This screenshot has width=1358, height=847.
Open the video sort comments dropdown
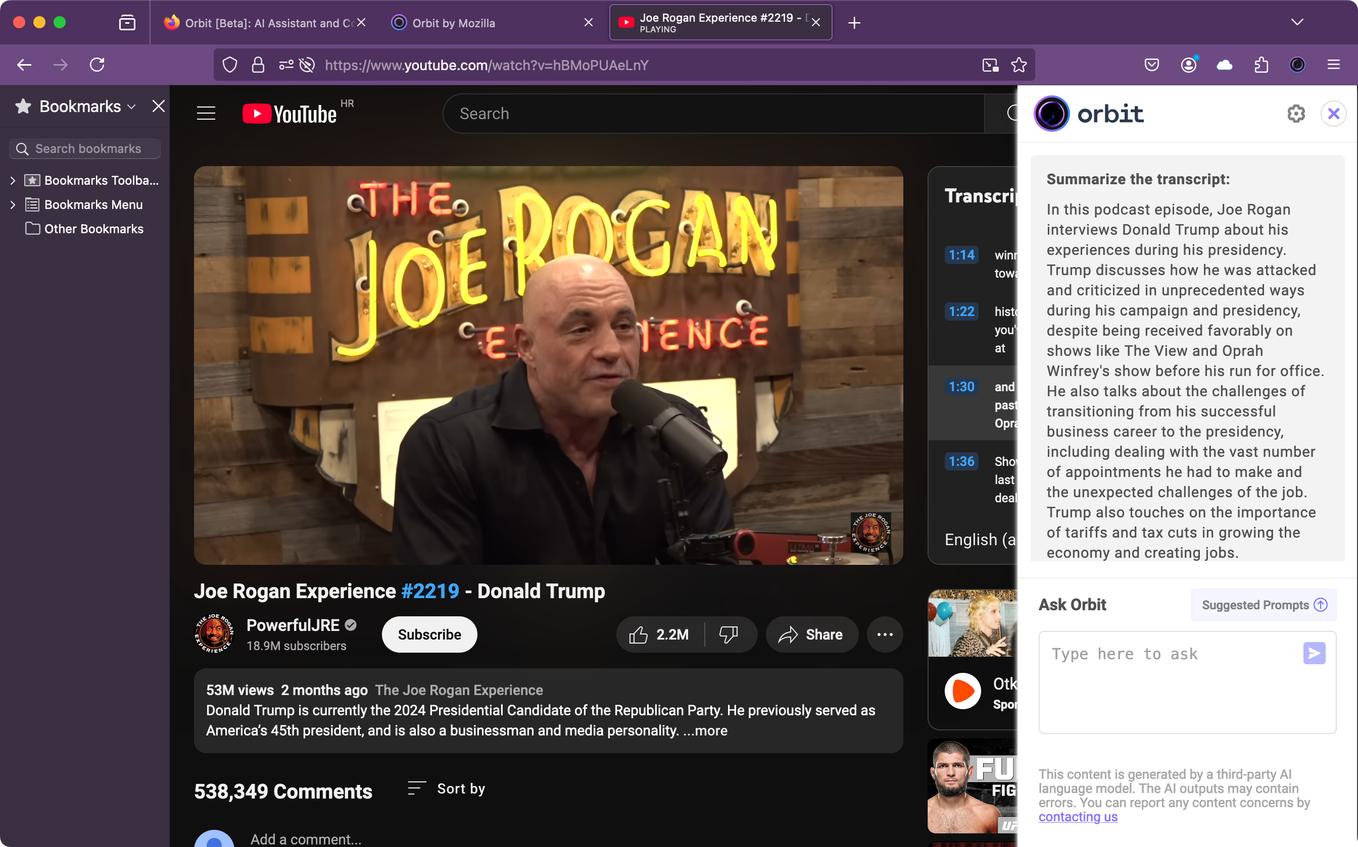point(445,788)
